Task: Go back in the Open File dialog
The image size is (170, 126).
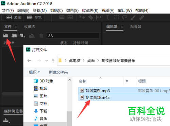Action: tap(29, 61)
